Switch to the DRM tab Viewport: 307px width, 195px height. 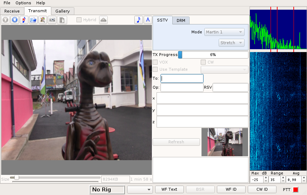[x=181, y=20]
